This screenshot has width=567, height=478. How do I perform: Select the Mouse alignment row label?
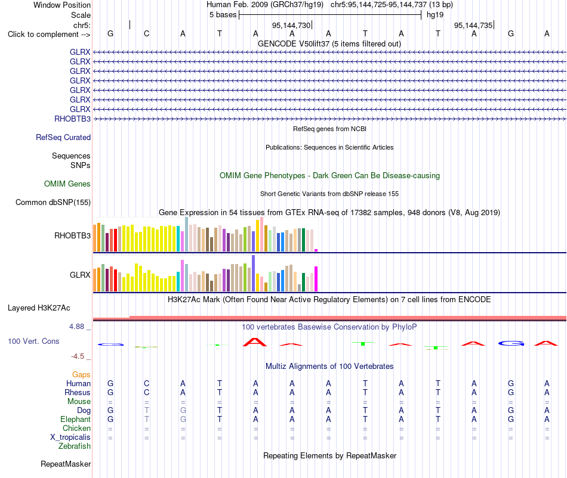79,402
